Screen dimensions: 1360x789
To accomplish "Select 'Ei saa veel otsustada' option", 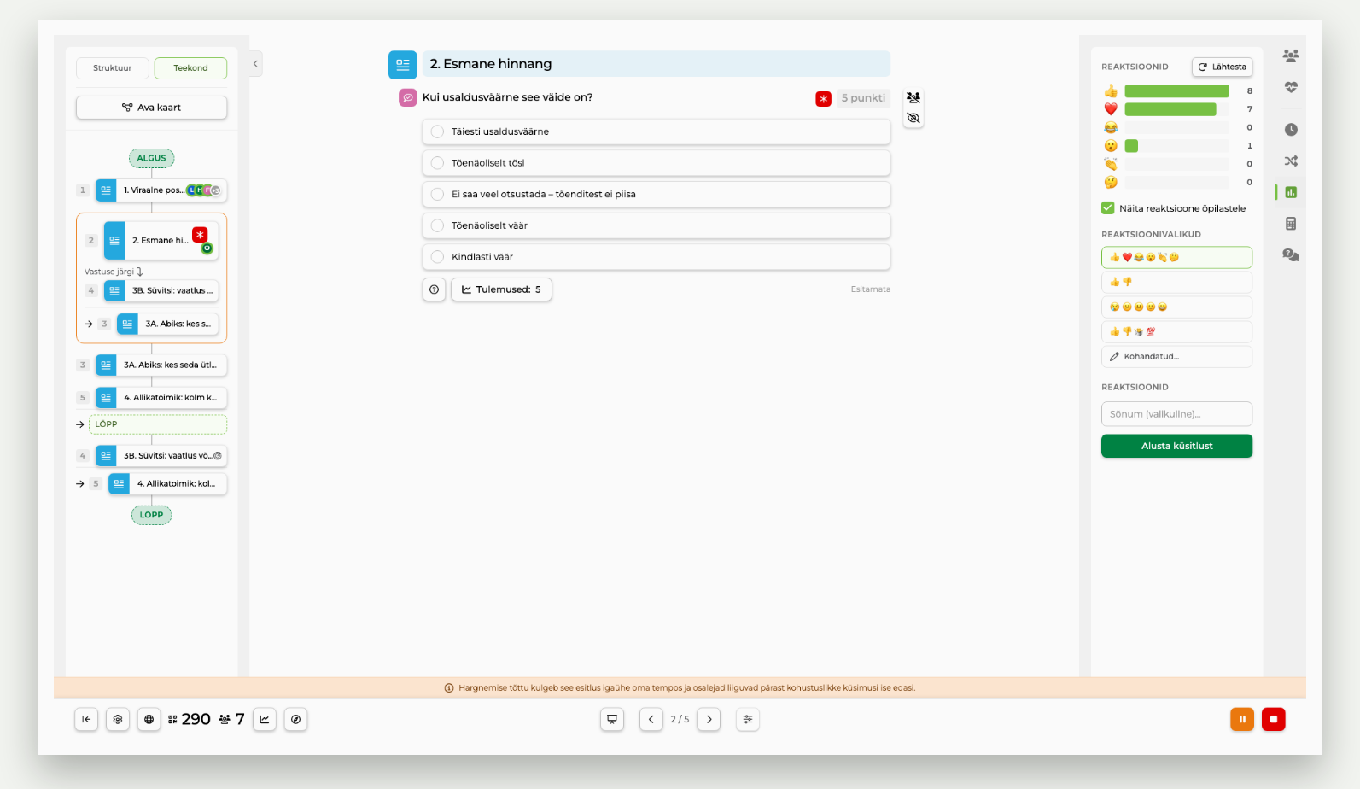I will (657, 194).
